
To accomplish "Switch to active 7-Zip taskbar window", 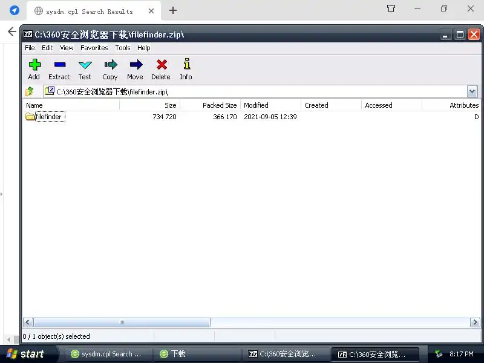I will click(x=375, y=354).
